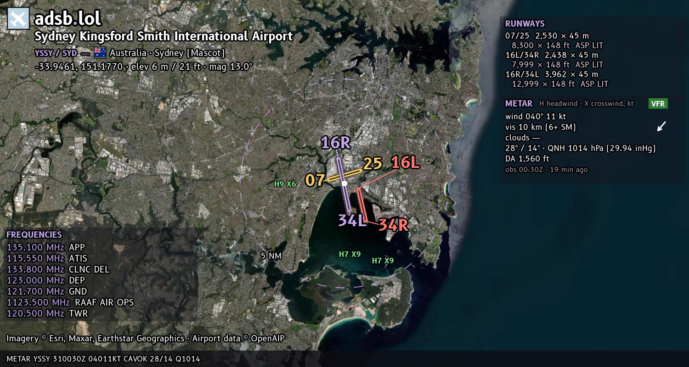Click the obs 00:30Z · 19 min ago text

(x=546, y=170)
